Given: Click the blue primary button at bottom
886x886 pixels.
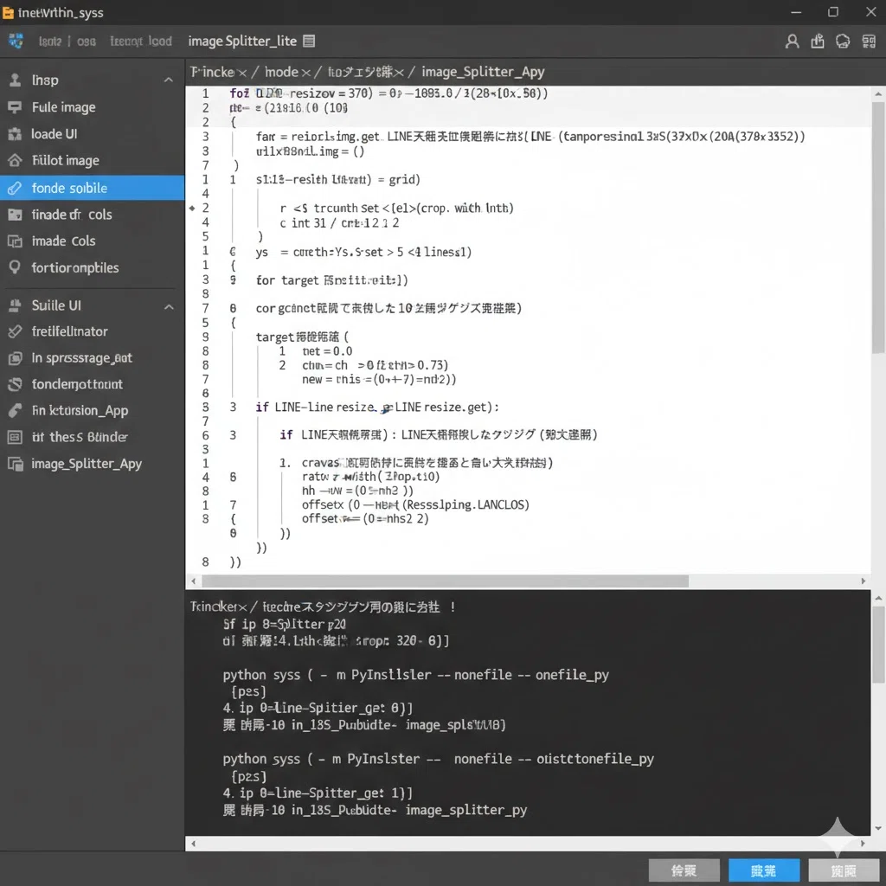Looking at the screenshot, I should point(764,870).
